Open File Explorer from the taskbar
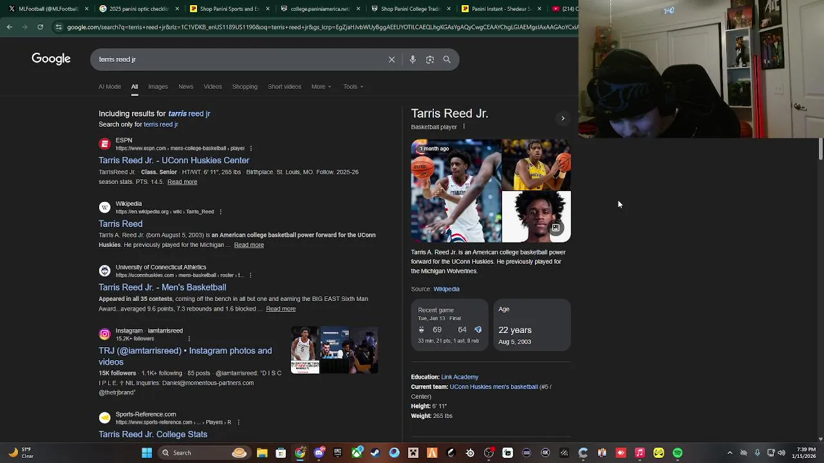Screen dimensions: 824x463 [262, 453]
